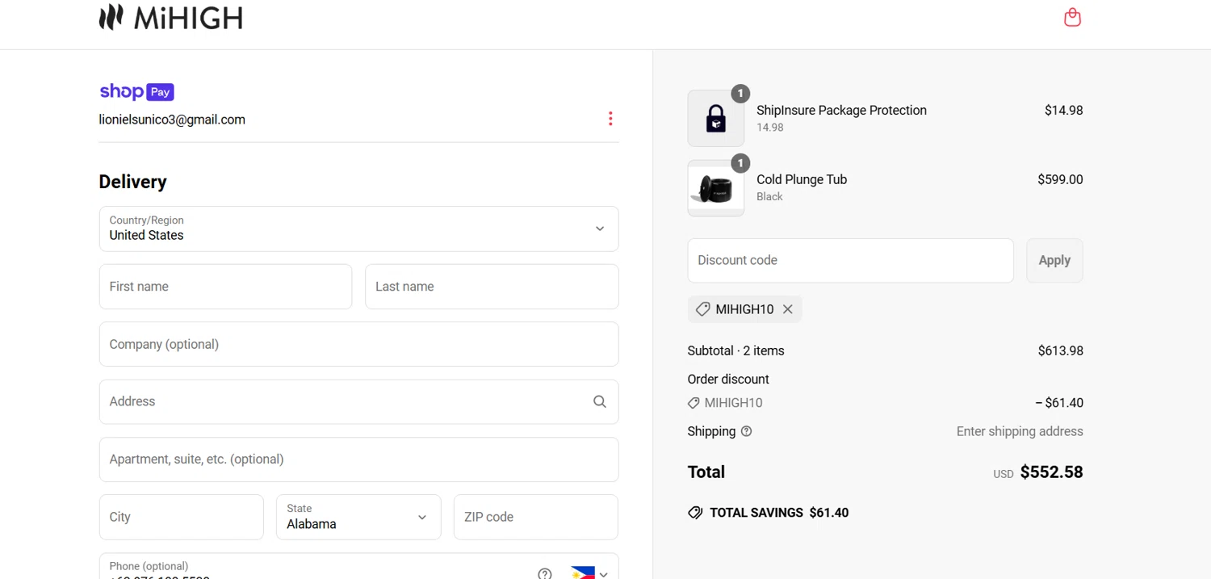The height and width of the screenshot is (579, 1211).
Task: Click the Discount code input field
Action: 850,260
